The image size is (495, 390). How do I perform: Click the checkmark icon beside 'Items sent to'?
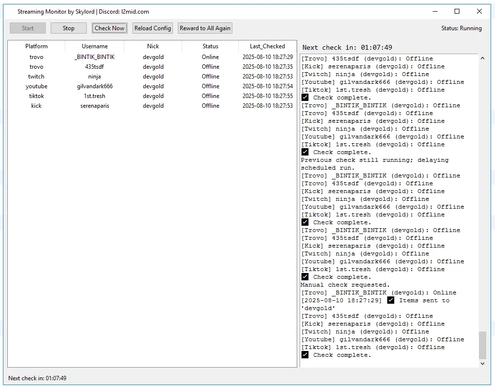(391, 300)
